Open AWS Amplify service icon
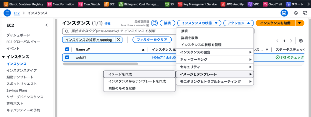The height and width of the screenshot is (117, 311). pyautogui.click(x=223, y=4)
